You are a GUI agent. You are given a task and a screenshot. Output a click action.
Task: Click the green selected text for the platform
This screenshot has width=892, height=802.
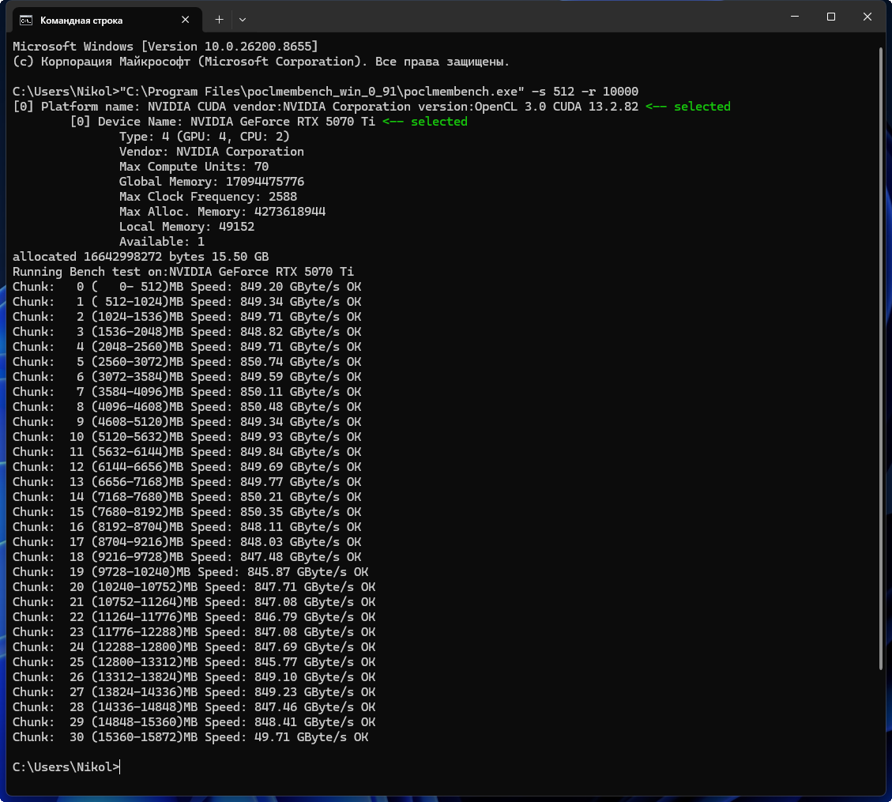[688, 107]
